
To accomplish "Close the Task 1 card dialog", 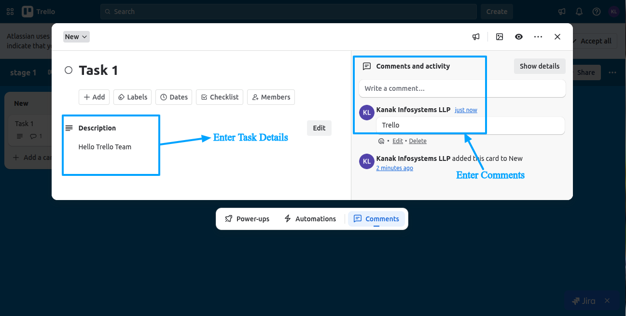I will [x=557, y=37].
